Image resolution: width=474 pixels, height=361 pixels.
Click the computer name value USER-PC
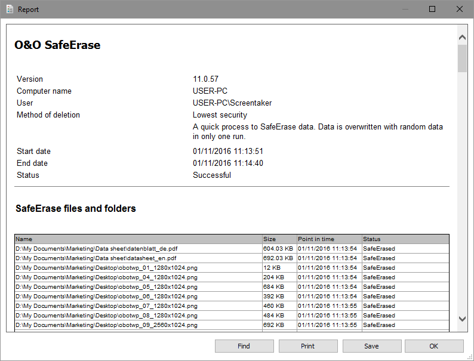pyautogui.click(x=210, y=91)
